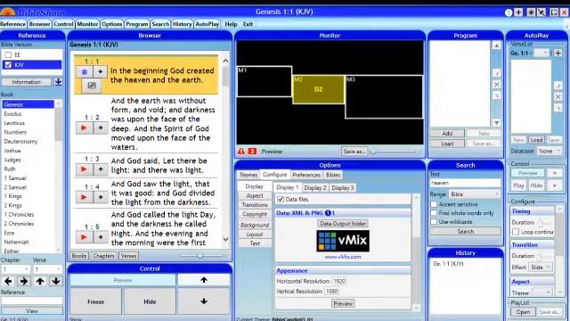Select the Background configure section
Image resolution: width=570 pixels, height=321 pixels.
pyautogui.click(x=255, y=225)
